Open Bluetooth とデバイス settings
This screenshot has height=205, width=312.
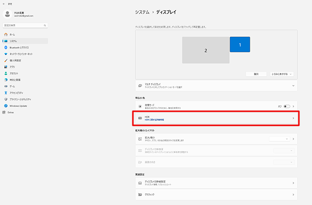[18, 48]
